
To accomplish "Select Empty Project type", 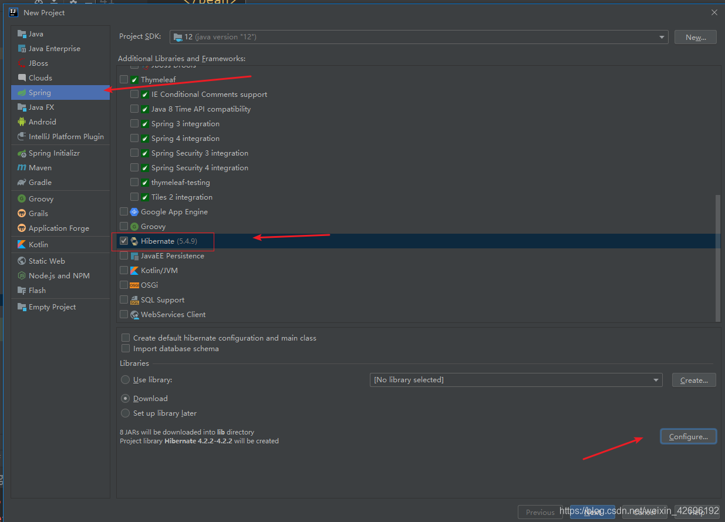I will (x=60, y=307).
